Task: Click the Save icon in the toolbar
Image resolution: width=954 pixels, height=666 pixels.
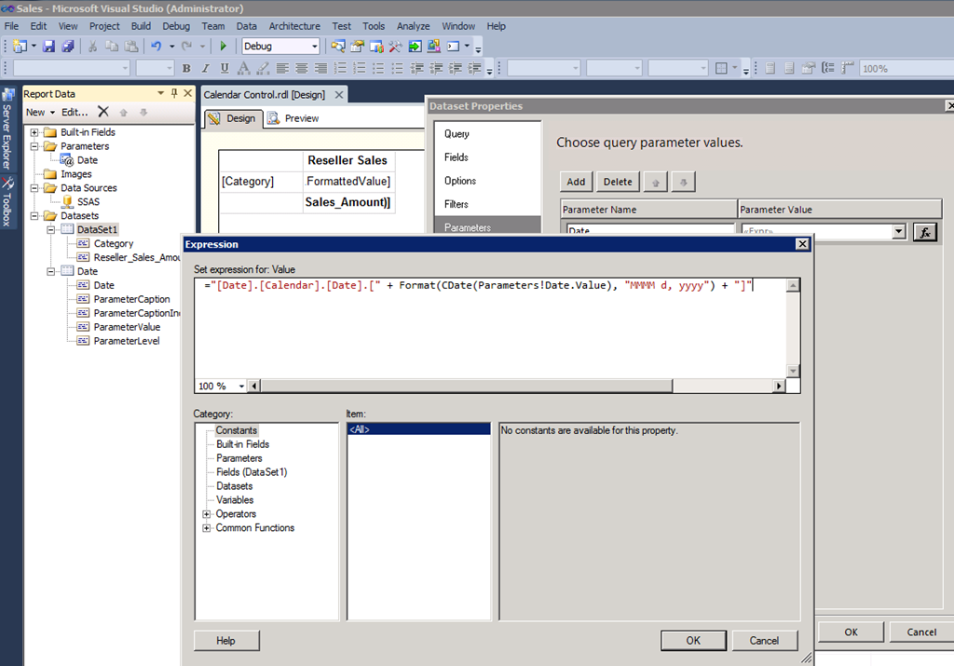Action: 49,46
